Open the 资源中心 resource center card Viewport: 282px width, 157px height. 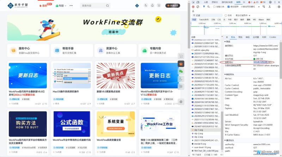click(x=116, y=50)
